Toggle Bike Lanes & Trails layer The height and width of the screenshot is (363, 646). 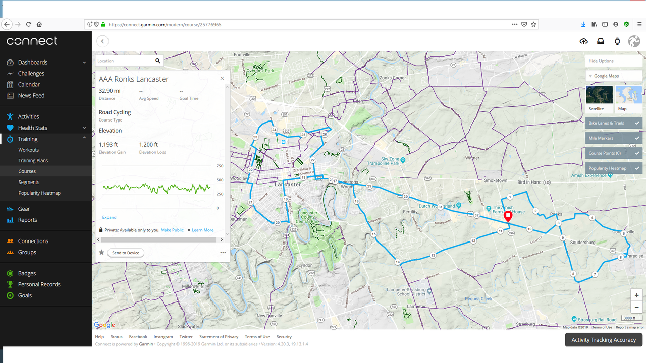614,123
